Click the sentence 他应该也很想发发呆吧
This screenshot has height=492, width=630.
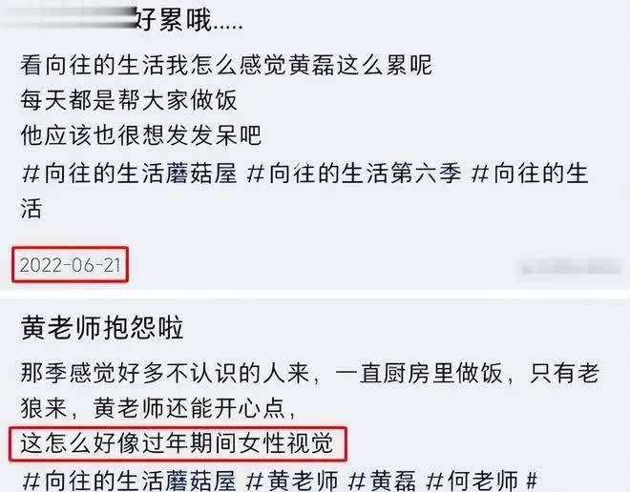pos(141,135)
